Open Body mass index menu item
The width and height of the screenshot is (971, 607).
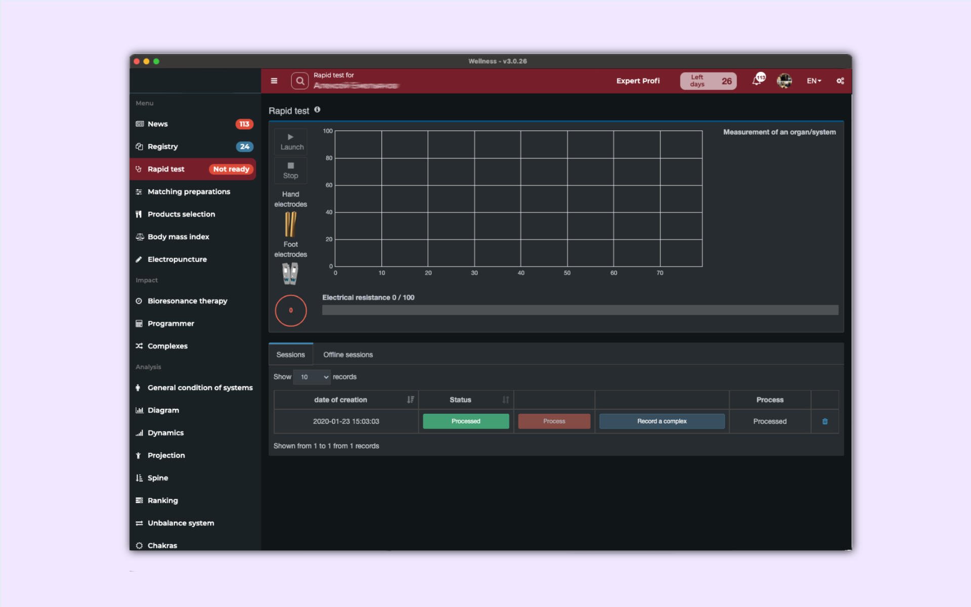click(x=195, y=237)
